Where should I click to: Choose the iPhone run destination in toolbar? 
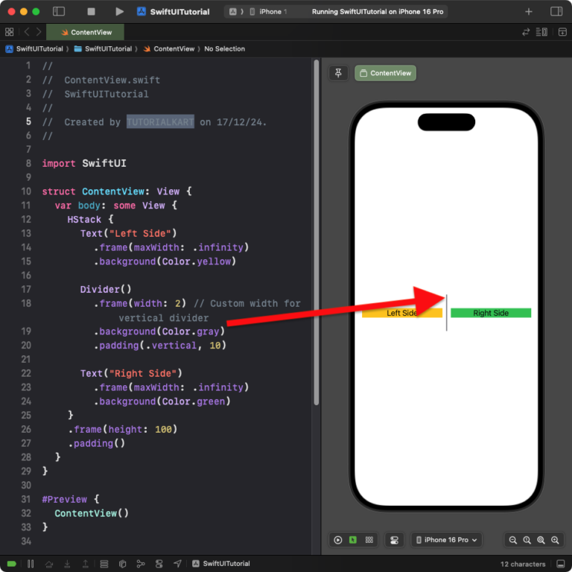[269, 12]
